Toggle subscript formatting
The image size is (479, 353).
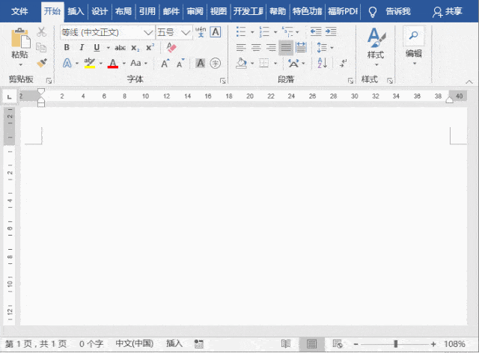[135, 48]
